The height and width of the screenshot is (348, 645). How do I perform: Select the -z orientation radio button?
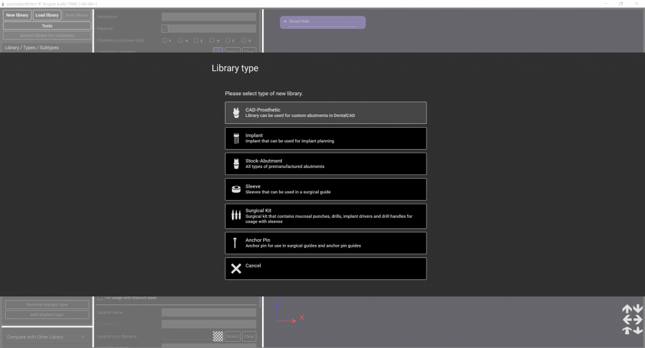244,40
